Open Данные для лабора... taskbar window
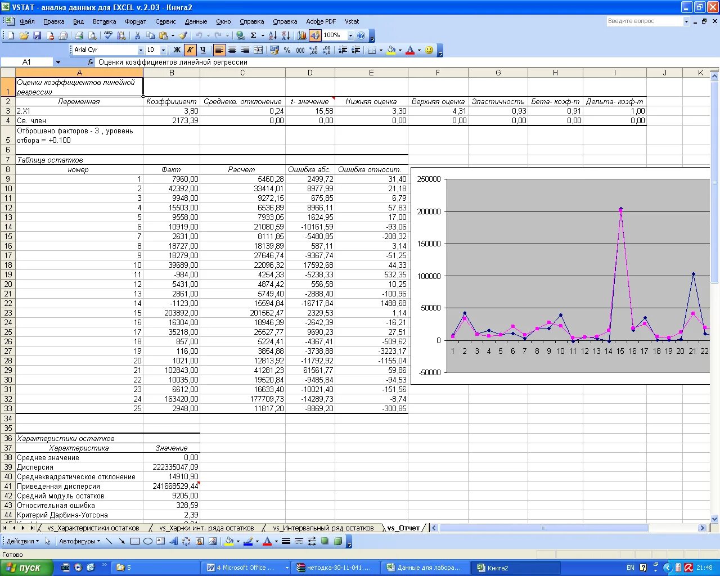This screenshot has width=720, height=576. pyautogui.click(x=425, y=568)
